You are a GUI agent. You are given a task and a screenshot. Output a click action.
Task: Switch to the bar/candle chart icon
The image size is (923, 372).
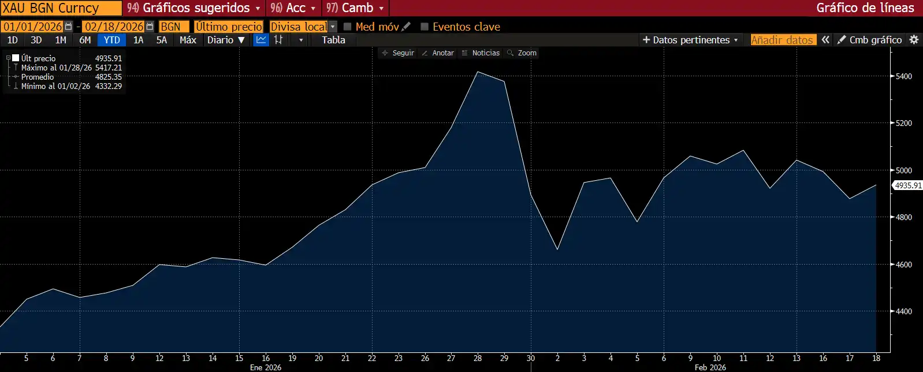[278, 40]
